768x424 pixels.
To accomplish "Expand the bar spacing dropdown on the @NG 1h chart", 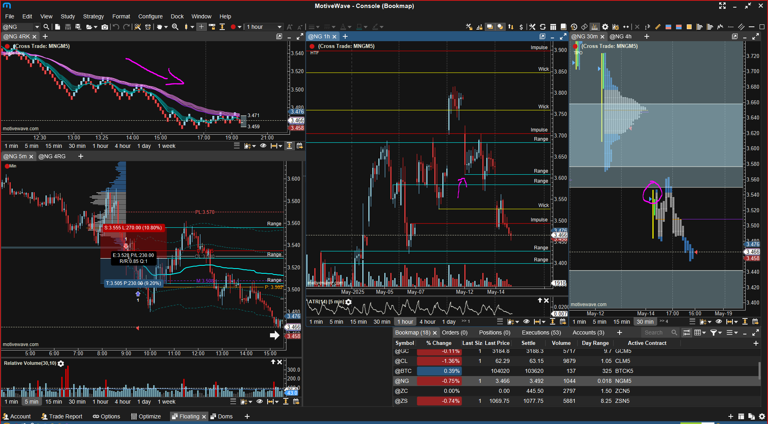I will point(544,322).
